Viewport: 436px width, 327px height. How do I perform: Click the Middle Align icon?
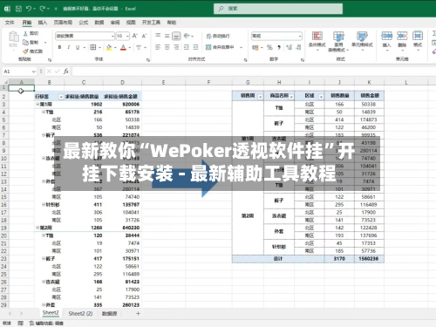(x=167, y=36)
